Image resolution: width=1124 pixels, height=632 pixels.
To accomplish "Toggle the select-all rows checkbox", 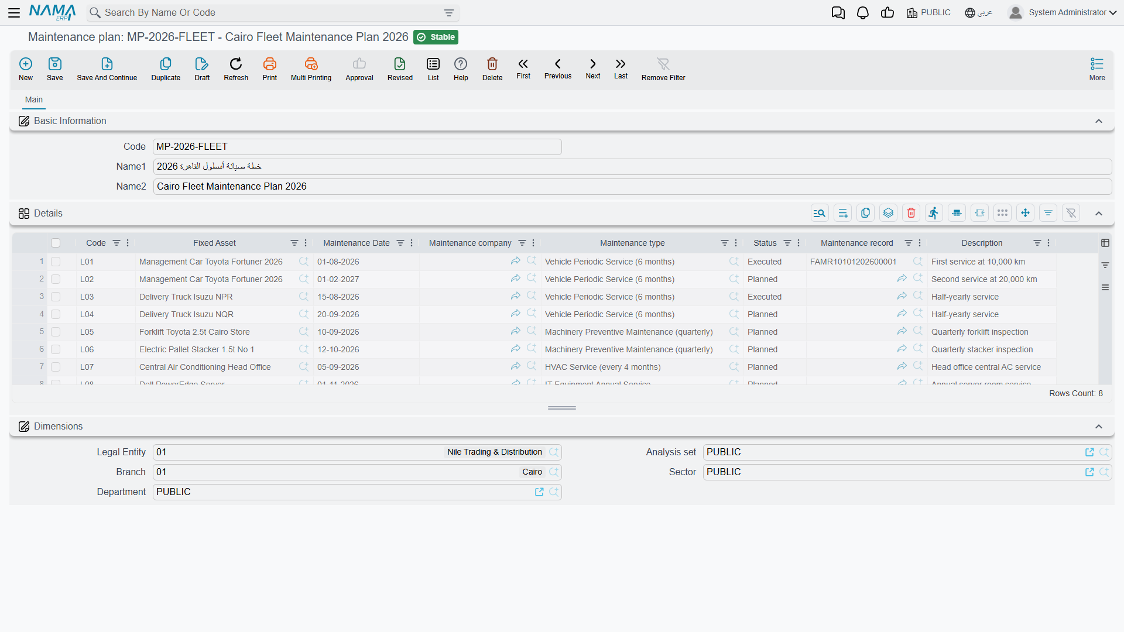I will coord(56,243).
